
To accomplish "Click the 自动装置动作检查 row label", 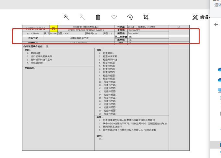I will point(33,46).
